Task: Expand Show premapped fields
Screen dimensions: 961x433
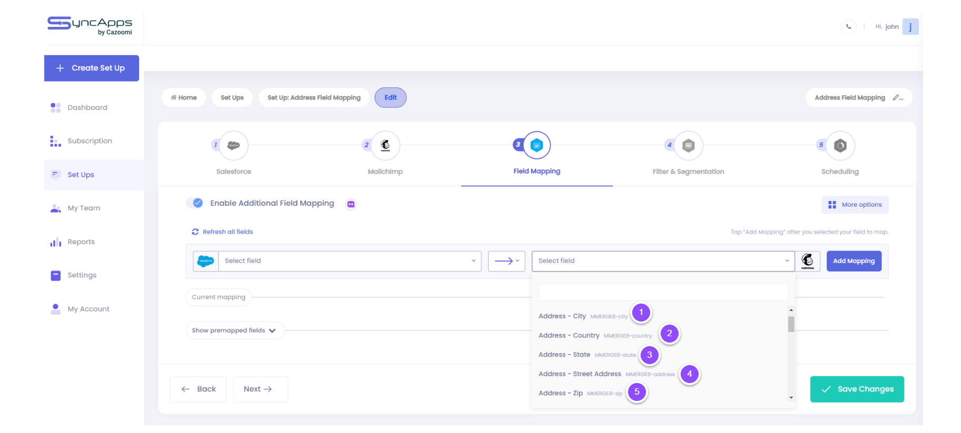Action: (x=234, y=330)
